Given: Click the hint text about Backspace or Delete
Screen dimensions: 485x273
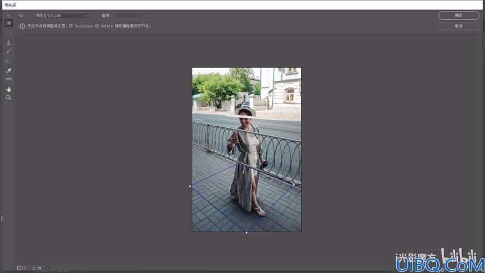Looking at the screenshot, I should (89, 26).
